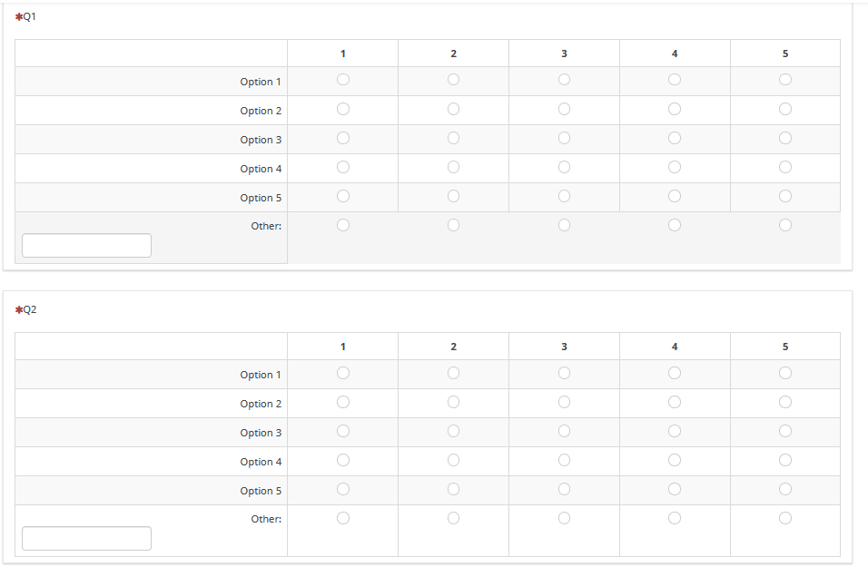Viewport: 868px width, 567px height.
Task: Select rating 1 for Q1 Option 1
Action: tap(343, 80)
